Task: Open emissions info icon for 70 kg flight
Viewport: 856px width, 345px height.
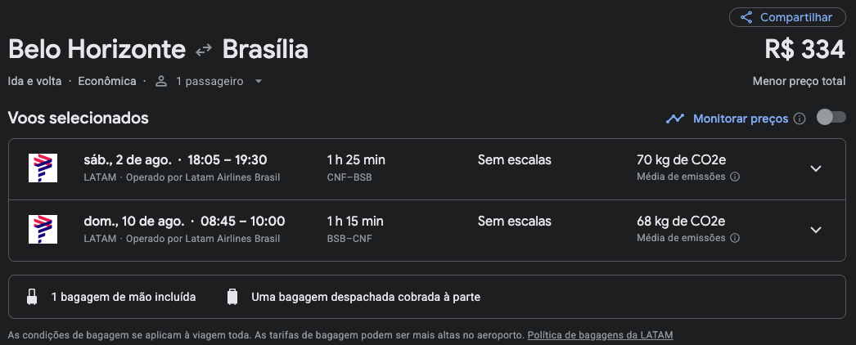Action: (x=735, y=177)
